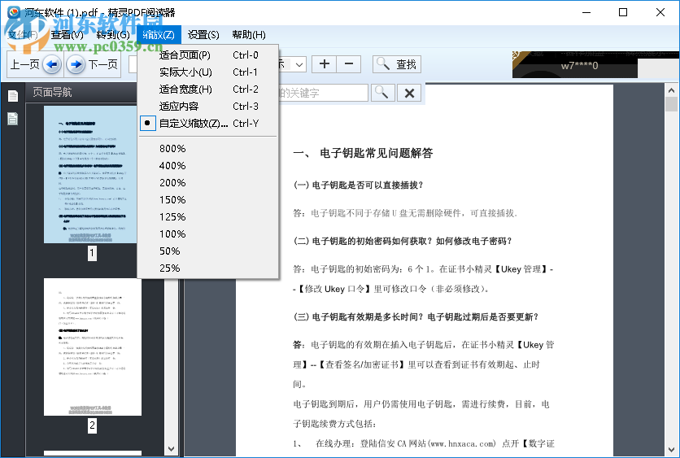Open the 转到(G) menu
The width and height of the screenshot is (680, 458).
(x=113, y=35)
